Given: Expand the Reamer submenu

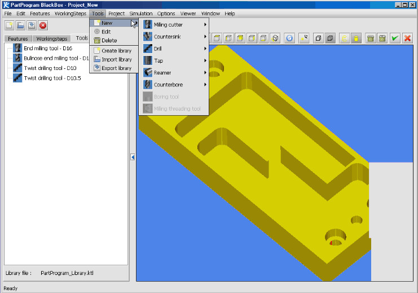Looking at the screenshot, I should pos(205,73).
